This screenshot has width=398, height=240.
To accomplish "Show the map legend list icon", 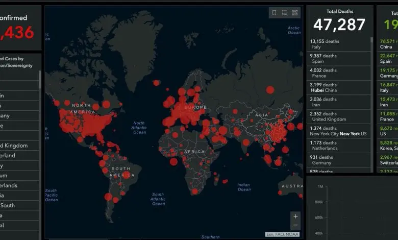I will 285,13.
